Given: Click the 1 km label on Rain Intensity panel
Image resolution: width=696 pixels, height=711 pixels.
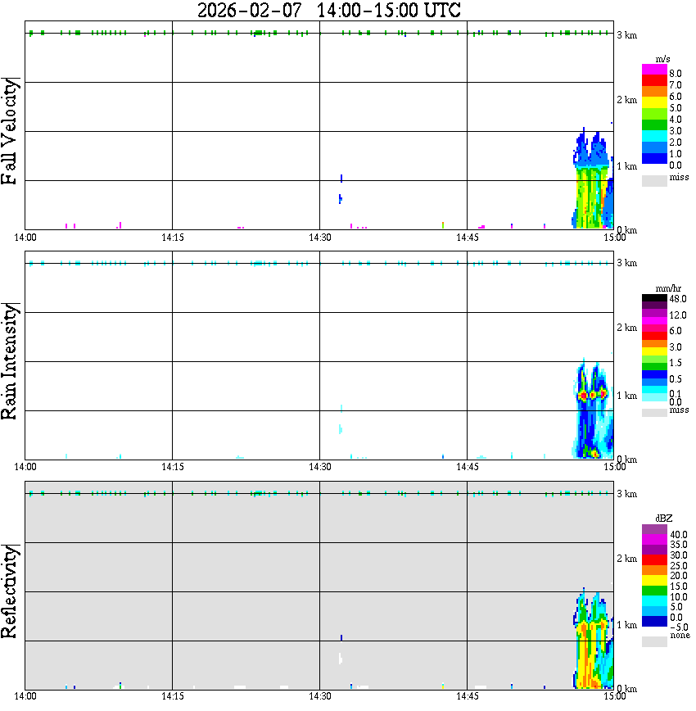Looking at the screenshot, I should (x=626, y=396).
